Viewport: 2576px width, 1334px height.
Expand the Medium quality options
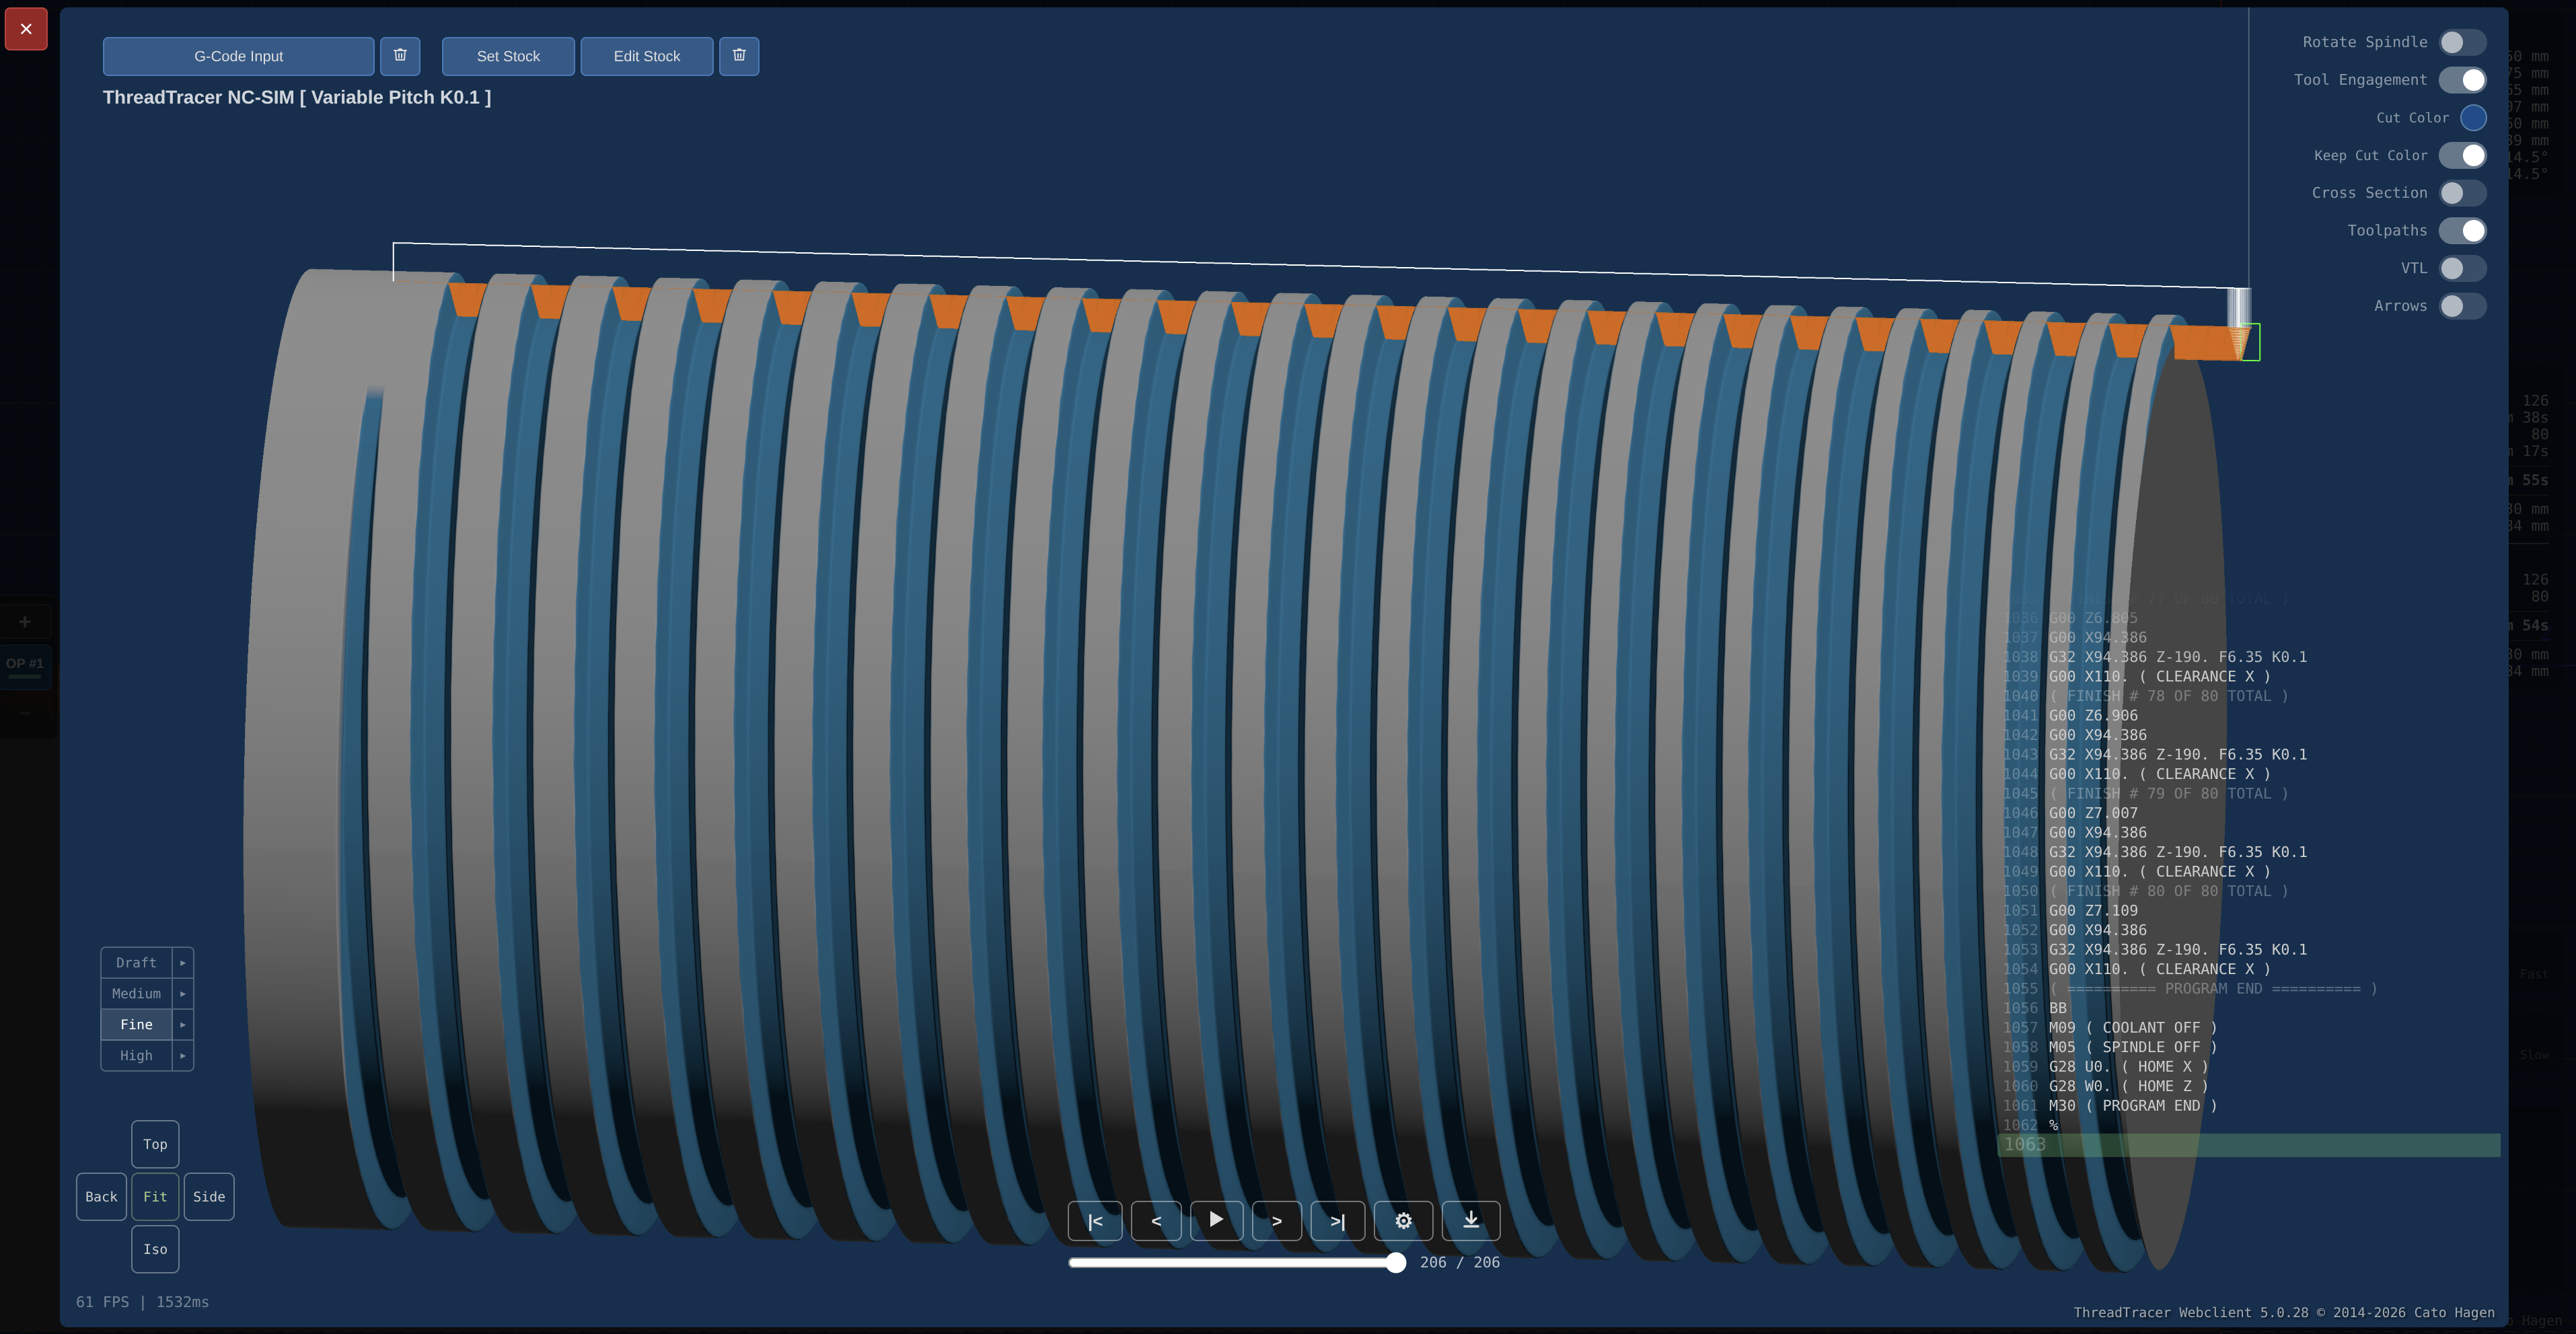pyautogui.click(x=183, y=994)
